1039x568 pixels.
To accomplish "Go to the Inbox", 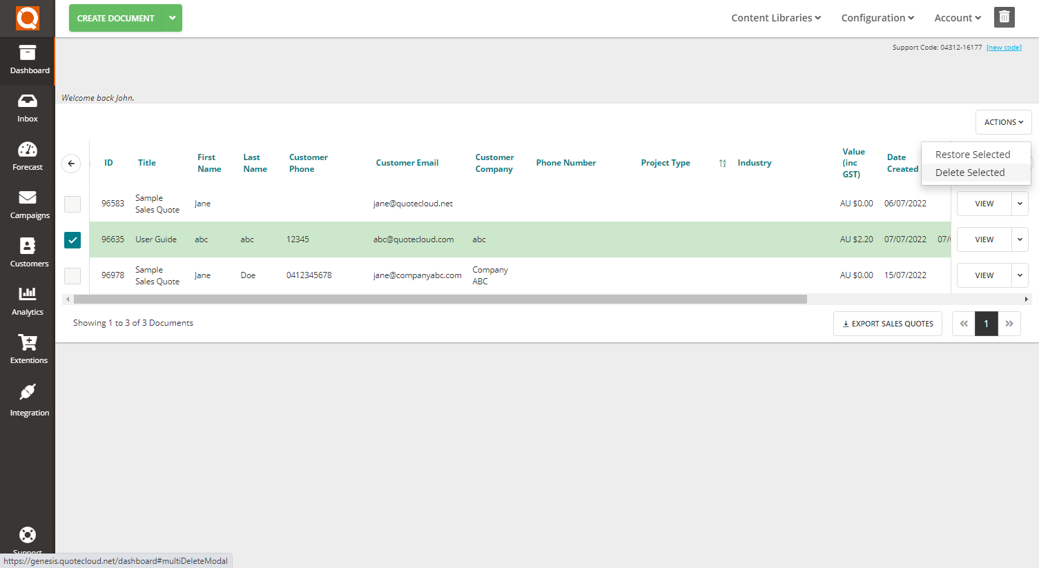I will (28, 108).
